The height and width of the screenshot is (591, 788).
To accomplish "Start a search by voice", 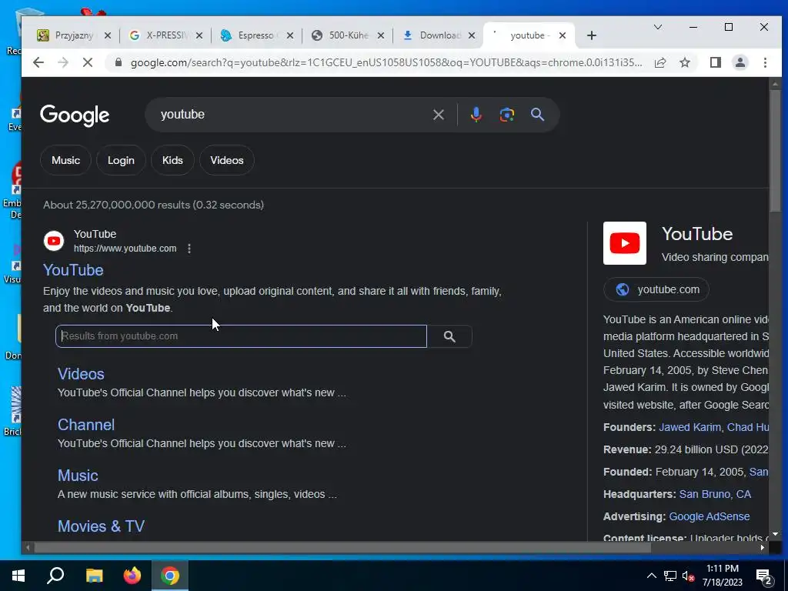I will tap(476, 115).
